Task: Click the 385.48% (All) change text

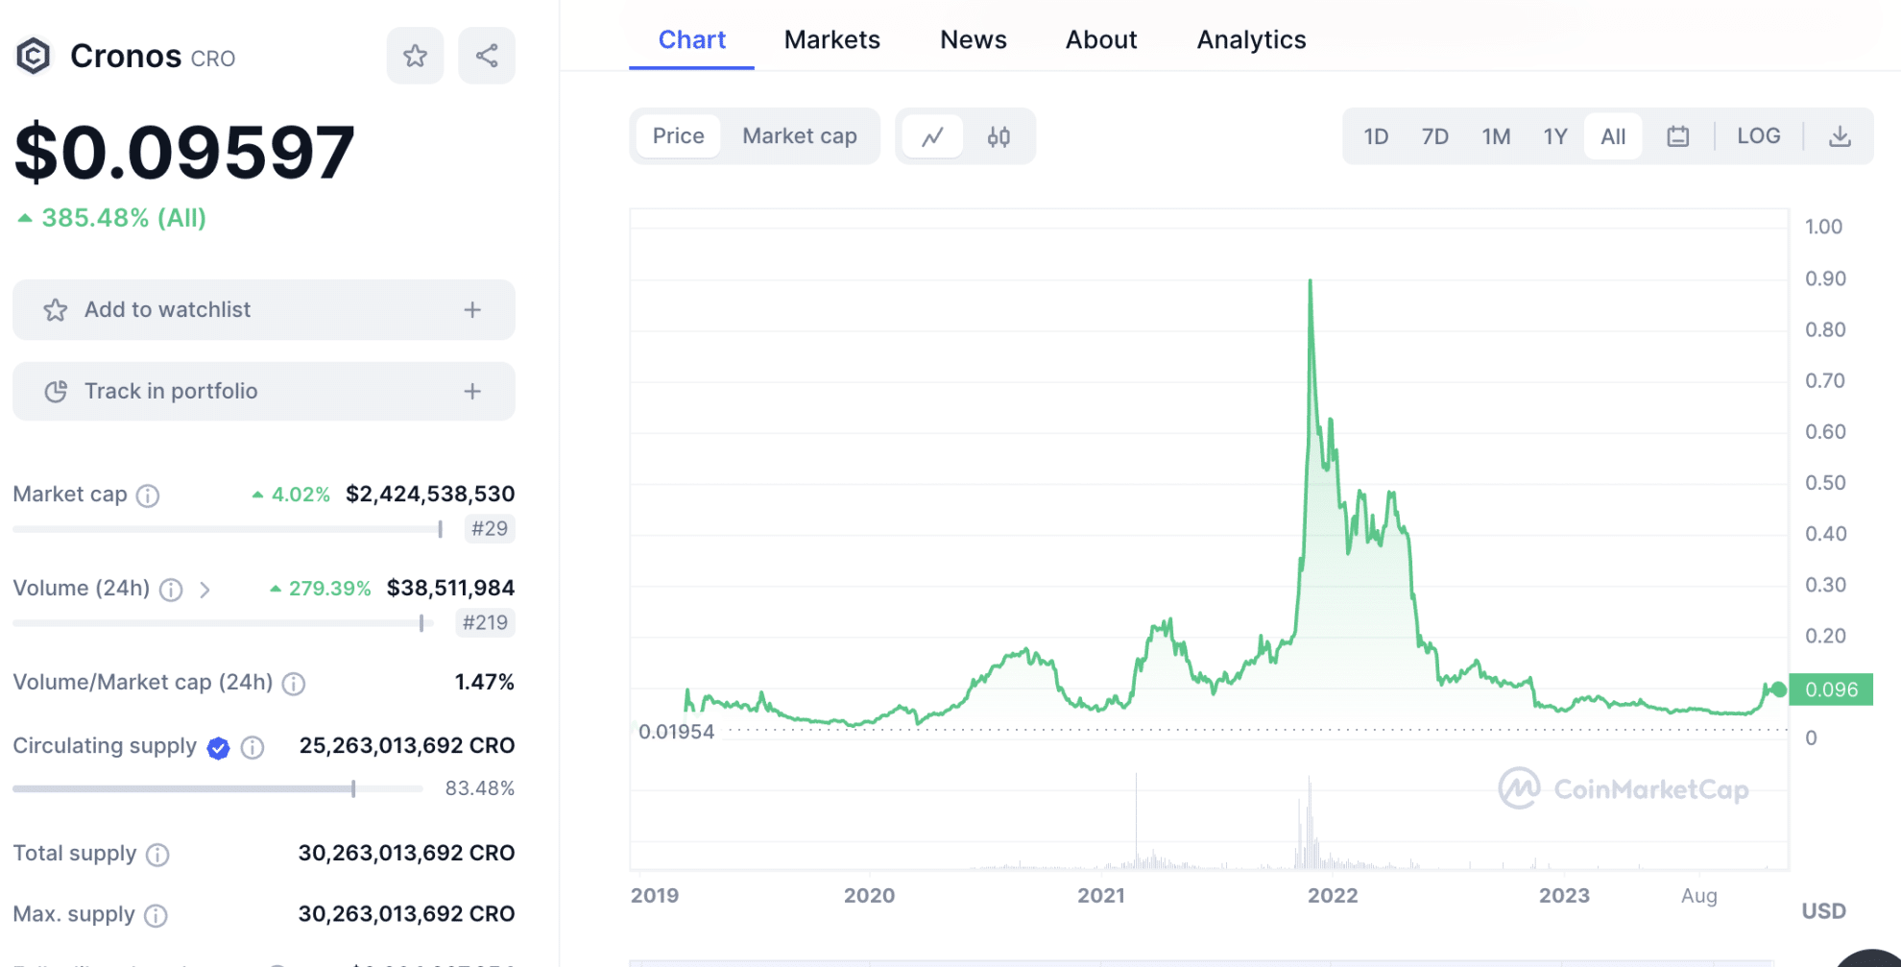Action: click(x=123, y=218)
